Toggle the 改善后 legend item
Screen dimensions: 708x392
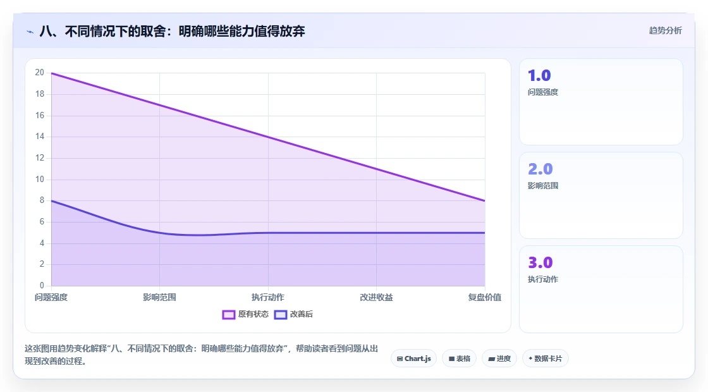(x=293, y=314)
